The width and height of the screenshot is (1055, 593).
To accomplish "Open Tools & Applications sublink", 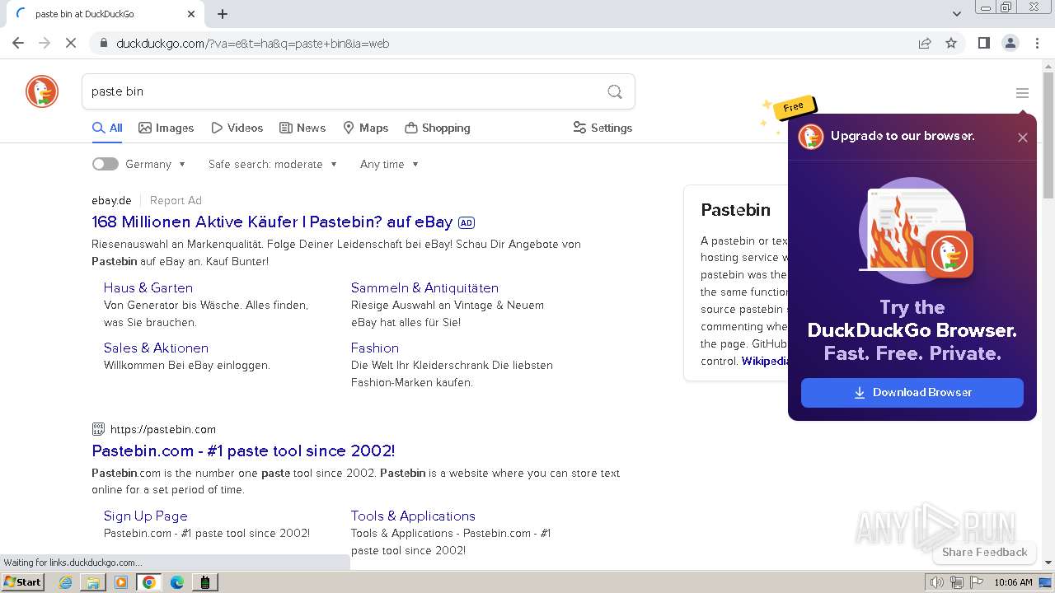I will pyautogui.click(x=413, y=516).
